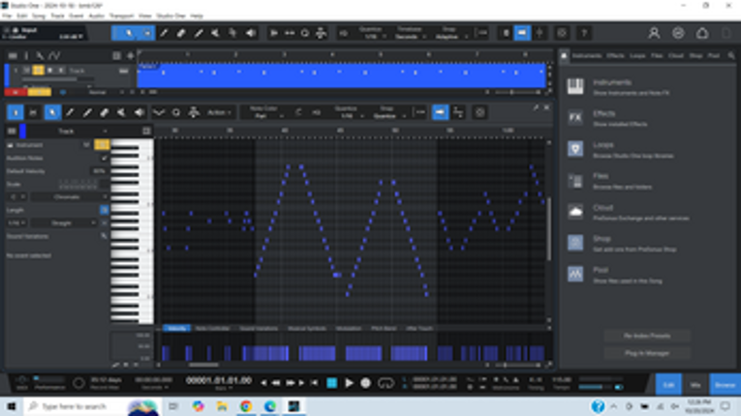The width and height of the screenshot is (741, 416).
Task: Click the transport Record button
Action: (365, 383)
